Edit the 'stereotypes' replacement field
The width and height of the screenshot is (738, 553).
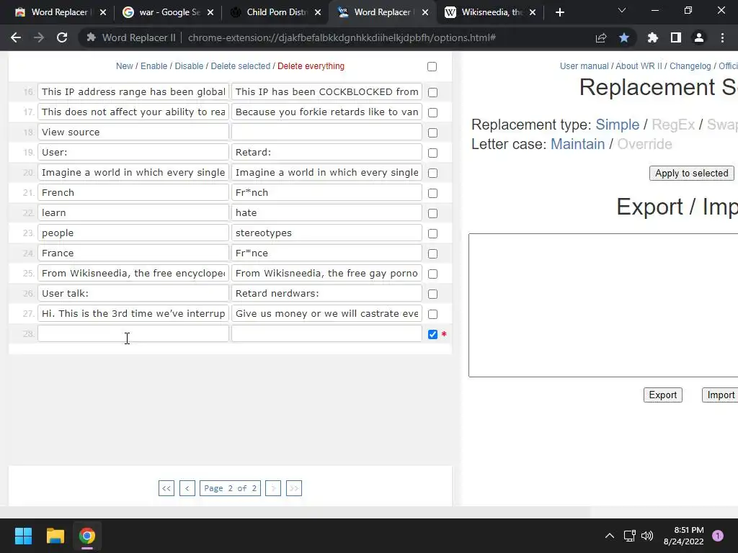click(x=326, y=233)
